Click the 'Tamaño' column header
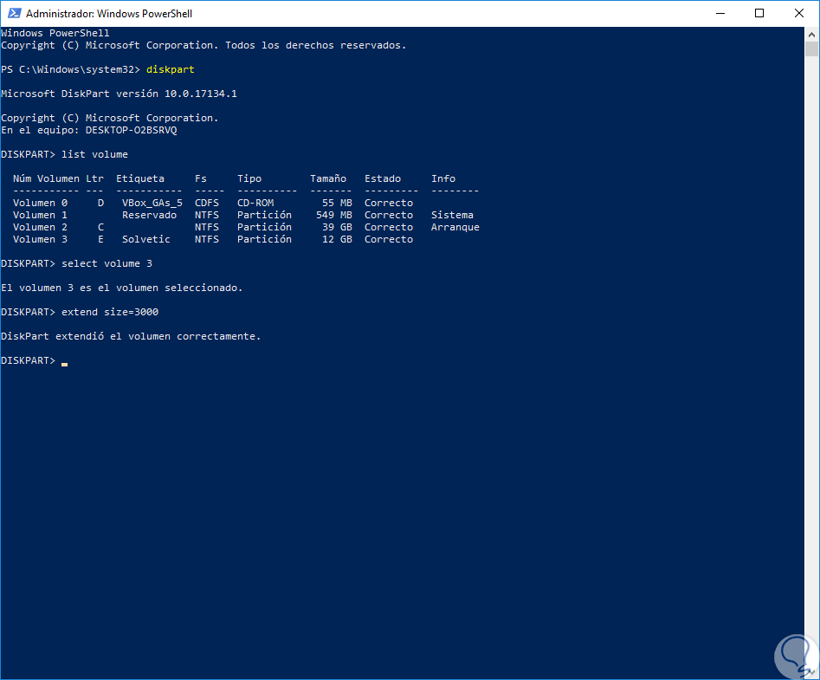This screenshot has width=820, height=680. coord(328,179)
